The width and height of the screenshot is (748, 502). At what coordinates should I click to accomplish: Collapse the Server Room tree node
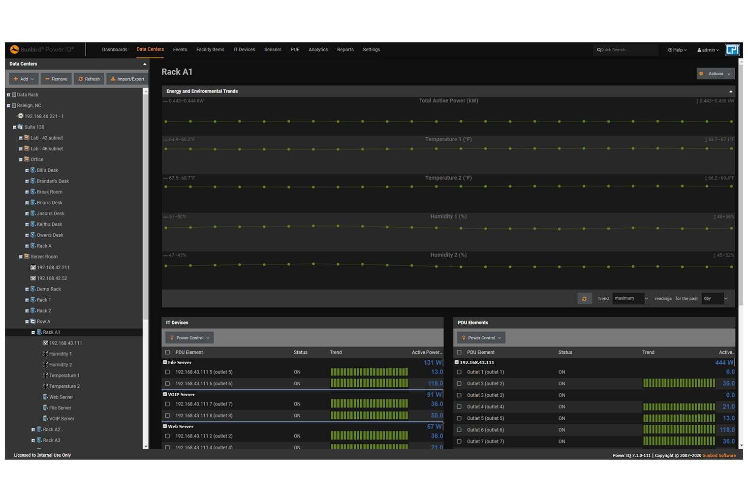pyautogui.click(x=21, y=257)
